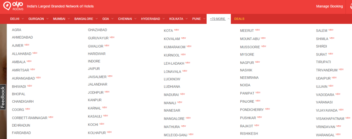
Task: Choose Ajmer in the city list
Action: click(x=18, y=46)
